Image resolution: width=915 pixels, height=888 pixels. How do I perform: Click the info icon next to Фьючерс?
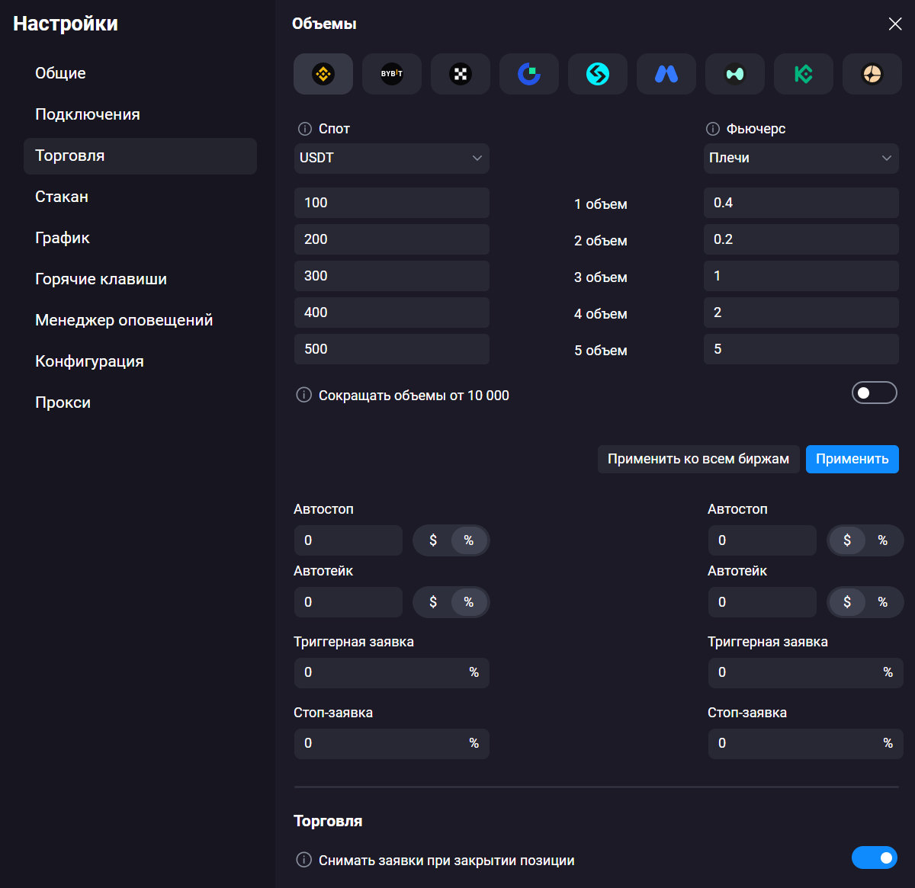click(x=713, y=129)
